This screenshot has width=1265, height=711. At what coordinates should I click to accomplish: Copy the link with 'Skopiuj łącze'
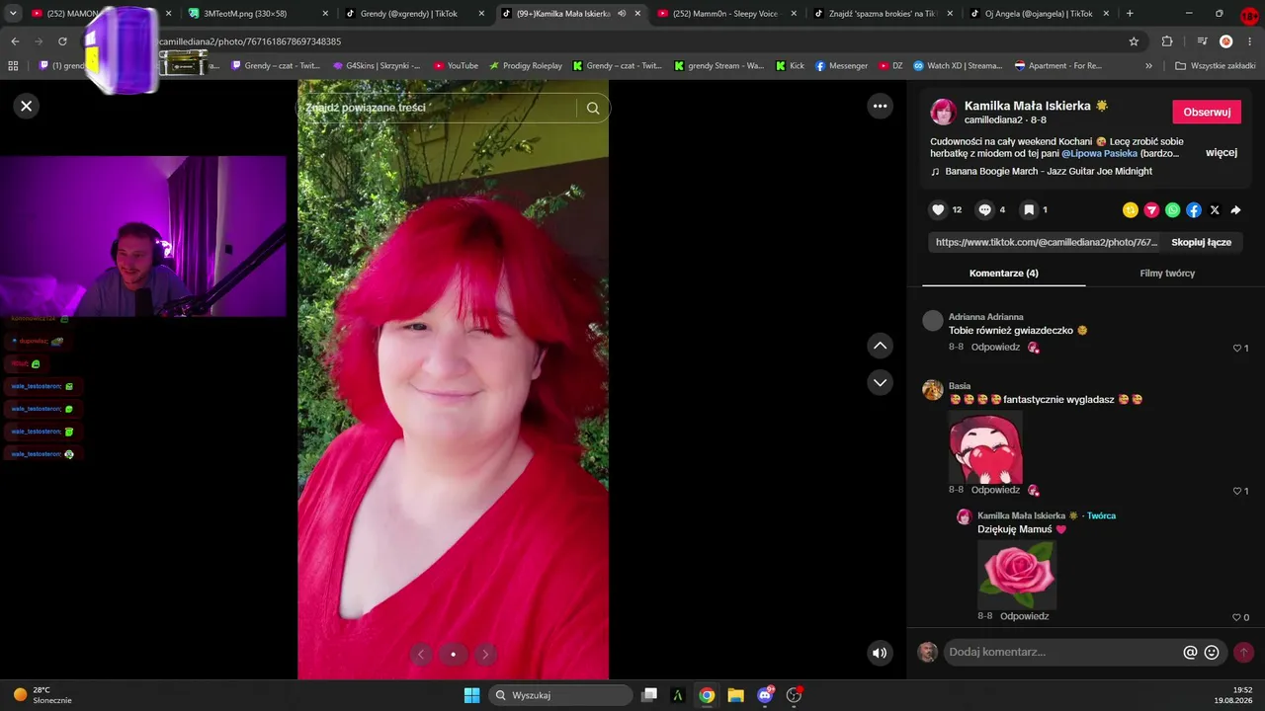click(x=1201, y=242)
